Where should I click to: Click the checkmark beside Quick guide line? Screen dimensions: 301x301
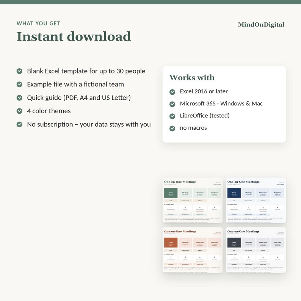point(19,98)
